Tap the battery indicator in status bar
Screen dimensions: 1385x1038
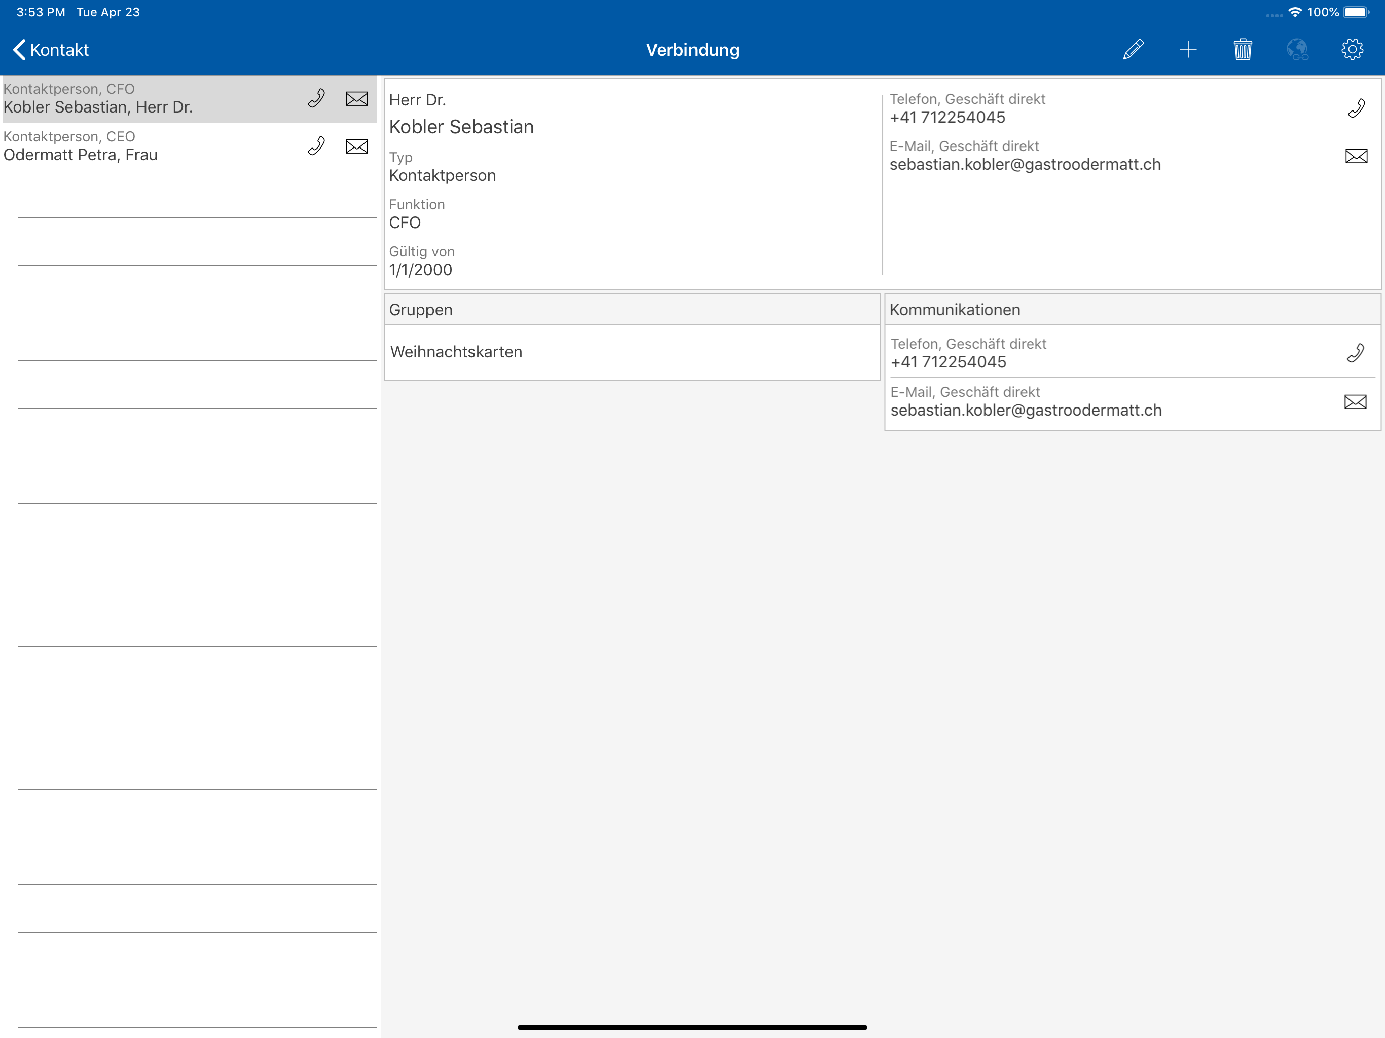(x=1356, y=12)
